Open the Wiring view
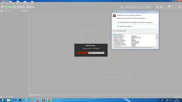This screenshot has width=182, height=102. click(21, 7)
